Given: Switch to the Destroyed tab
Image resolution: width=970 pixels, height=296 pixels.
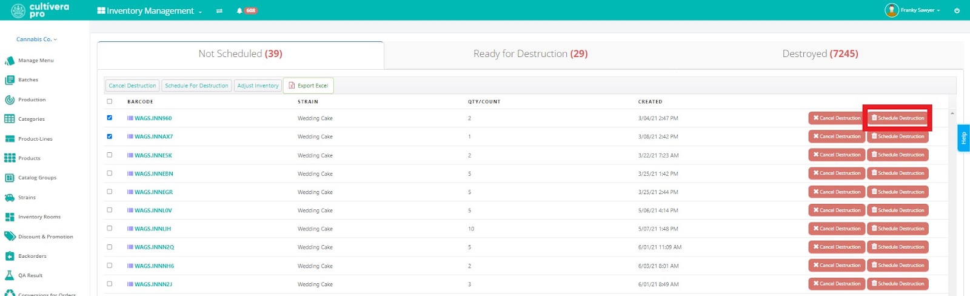Looking at the screenshot, I should pos(820,54).
